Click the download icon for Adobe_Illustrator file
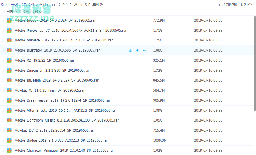 138,51
